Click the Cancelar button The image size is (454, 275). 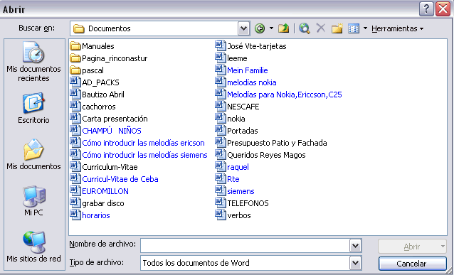[412, 264]
